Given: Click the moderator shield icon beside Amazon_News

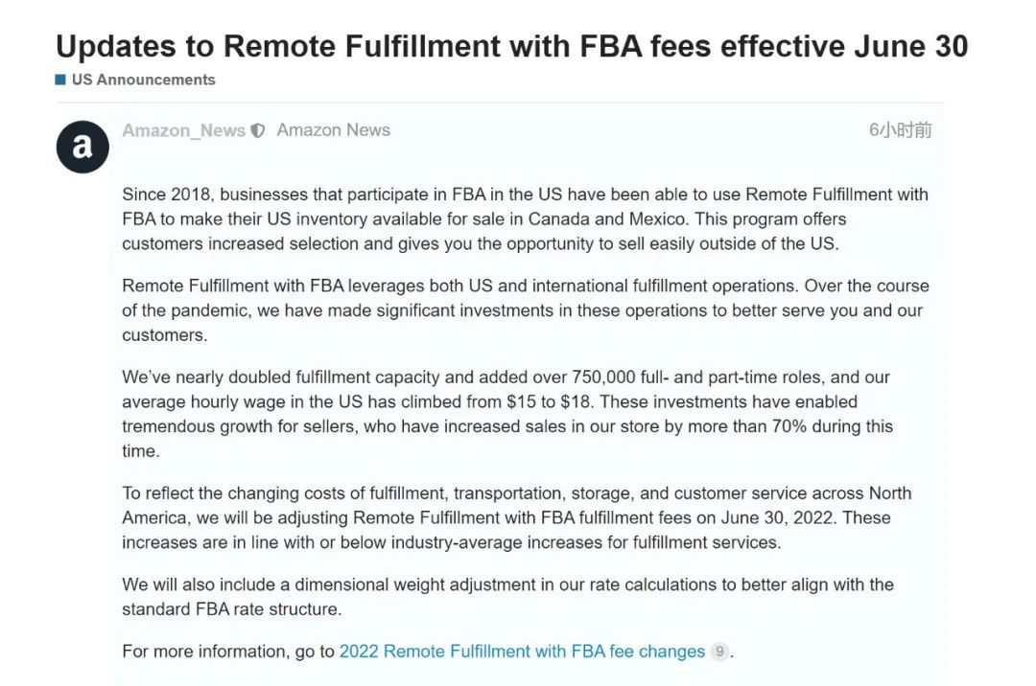Looking at the screenshot, I should point(257,131).
